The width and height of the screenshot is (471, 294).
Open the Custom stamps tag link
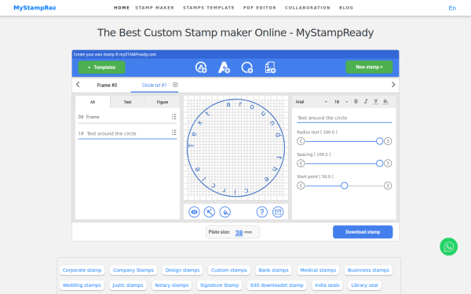(x=229, y=270)
